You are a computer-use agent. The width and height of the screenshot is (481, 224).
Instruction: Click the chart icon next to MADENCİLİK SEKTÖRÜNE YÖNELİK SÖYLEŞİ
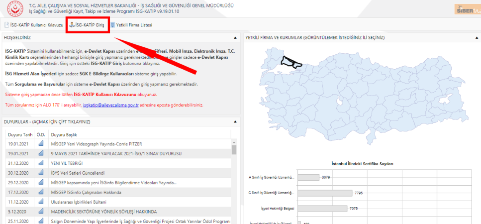pyautogui.click(x=41, y=211)
